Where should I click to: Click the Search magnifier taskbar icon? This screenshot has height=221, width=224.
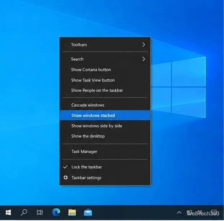point(24,212)
